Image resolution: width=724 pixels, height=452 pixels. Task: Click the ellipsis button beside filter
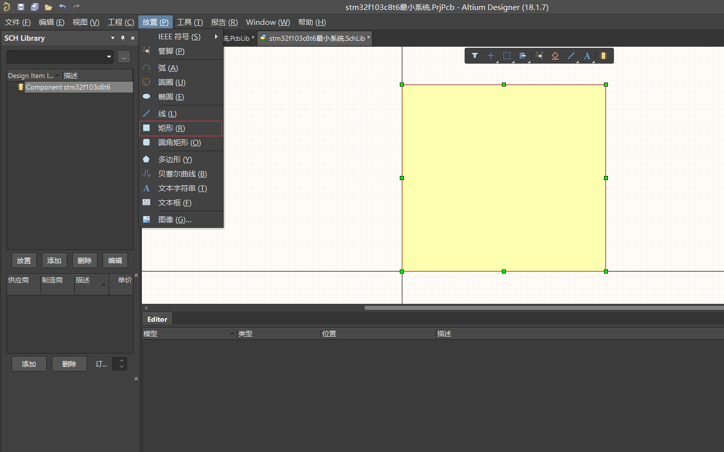(124, 57)
